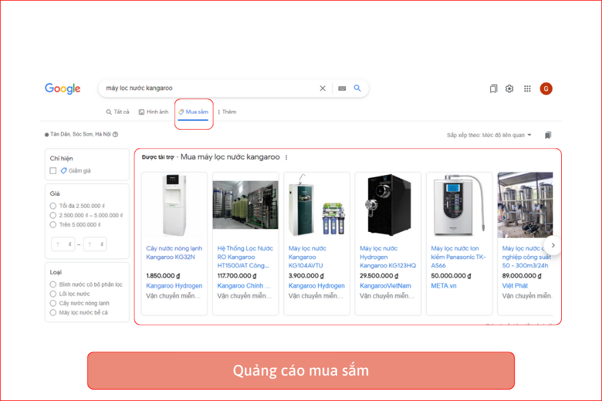Click the black KG123HQ purifier image
Screen dimensions: 602x401
[x=388, y=205]
